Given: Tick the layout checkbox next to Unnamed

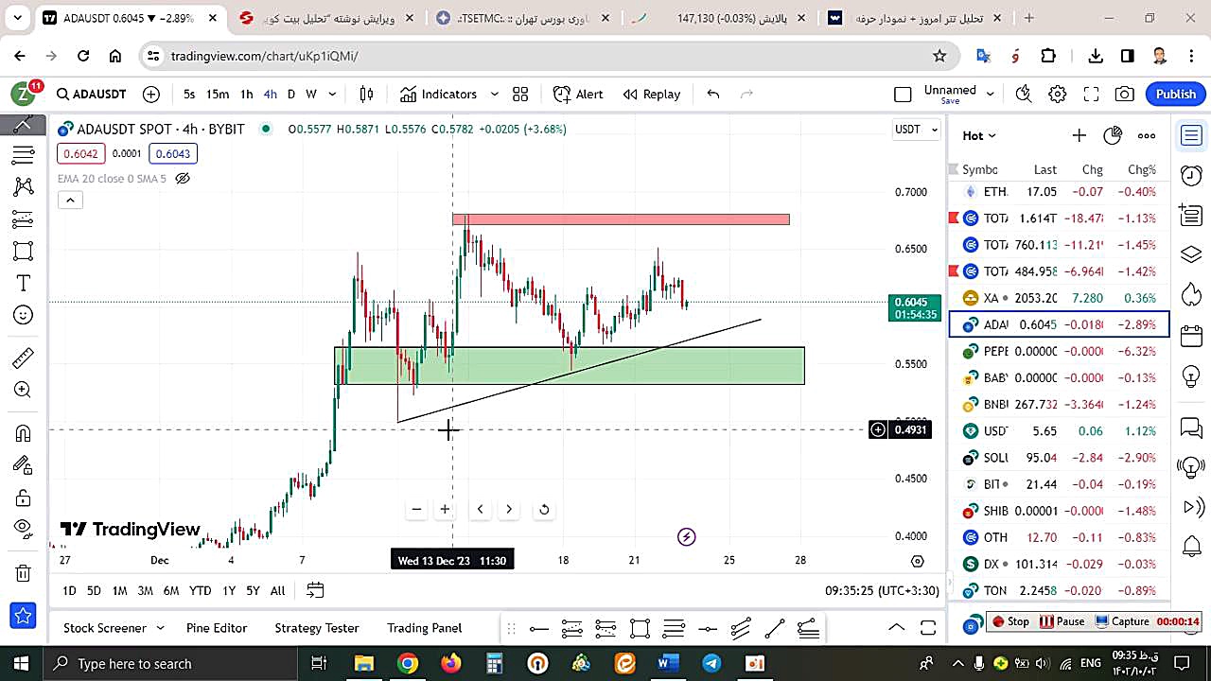Looking at the screenshot, I should [x=903, y=94].
